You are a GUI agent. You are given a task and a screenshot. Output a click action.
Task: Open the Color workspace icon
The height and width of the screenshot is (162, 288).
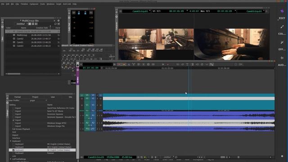point(282,27)
